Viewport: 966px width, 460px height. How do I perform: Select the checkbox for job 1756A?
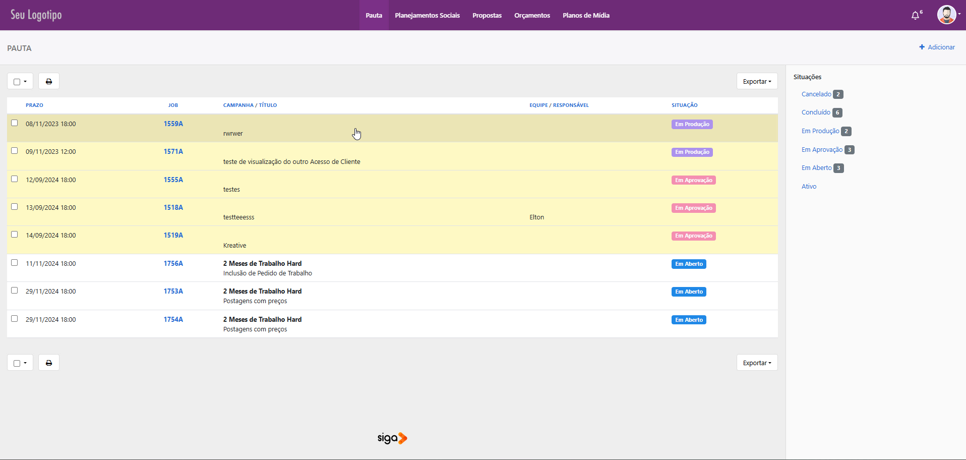(x=15, y=263)
